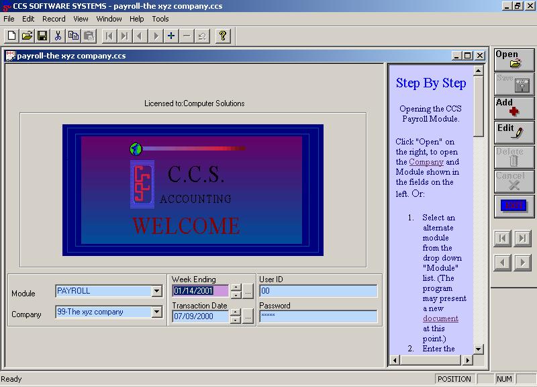Click the Cut scissors toolbar icon
The width and height of the screenshot is (537, 387).
[58, 36]
